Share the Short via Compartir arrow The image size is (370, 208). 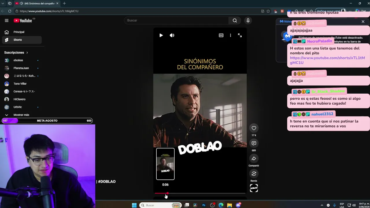[x=254, y=158]
